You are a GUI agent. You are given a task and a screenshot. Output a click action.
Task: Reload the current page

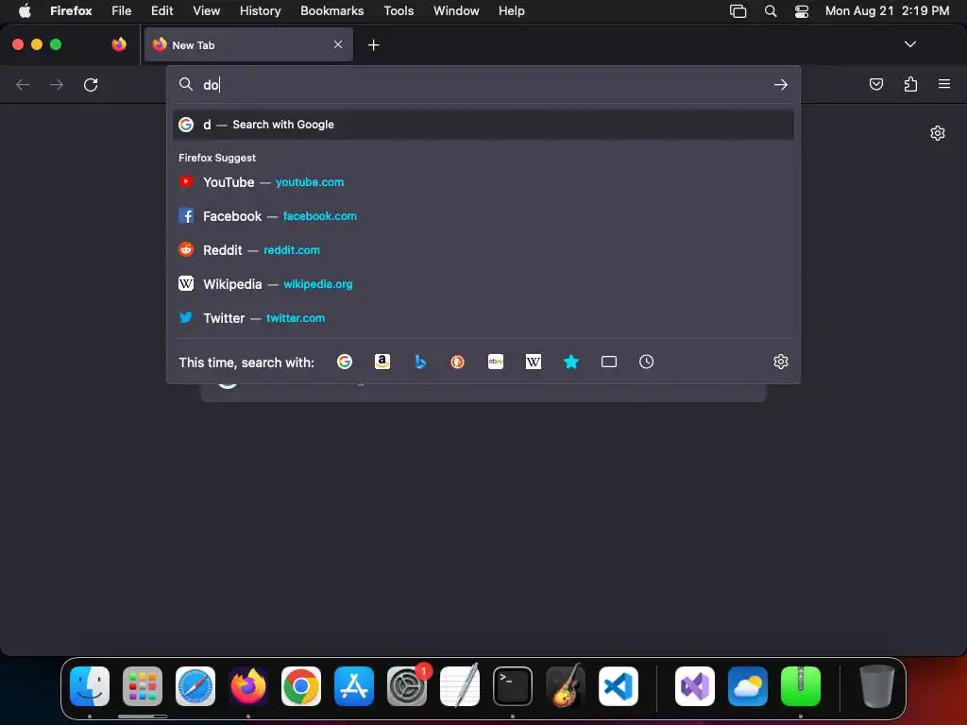coord(91,84)
